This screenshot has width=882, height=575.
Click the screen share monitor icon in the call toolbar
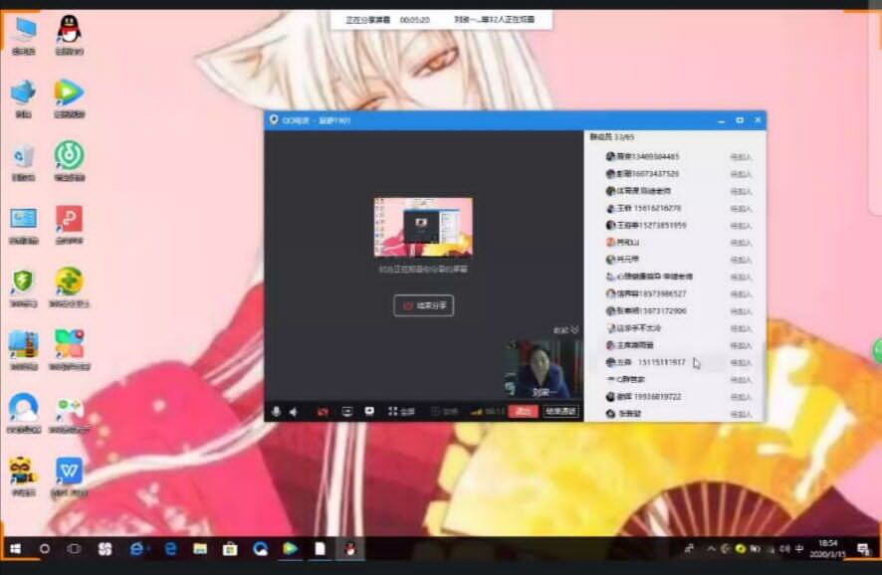347,412
